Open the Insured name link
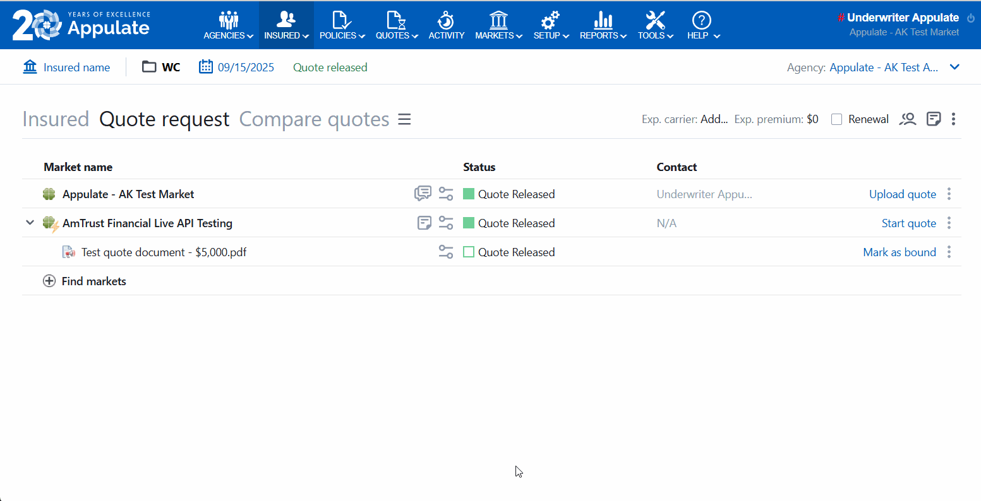The width and height of the screenshot is (981, 501). pyautogui.click(x=76, y=68)
